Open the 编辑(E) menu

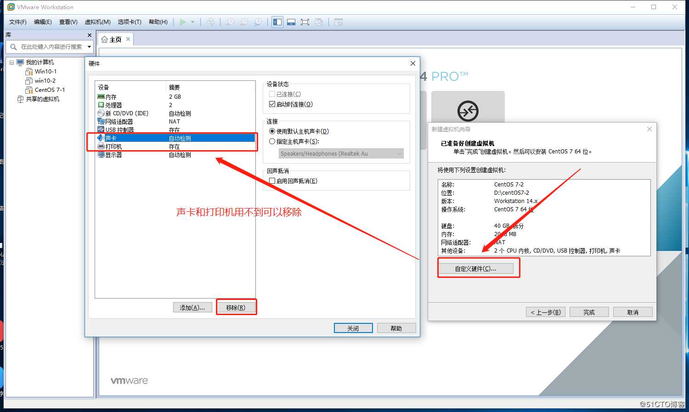click(43, 22)
